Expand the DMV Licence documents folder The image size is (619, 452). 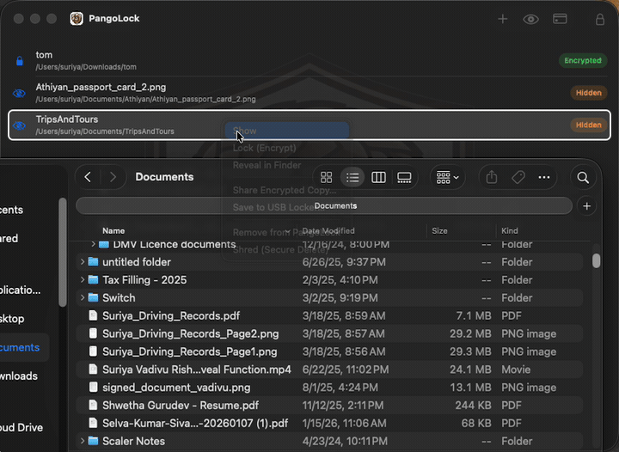(93, 244)
